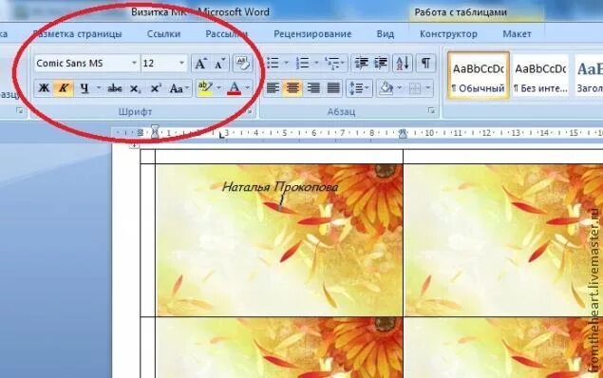Screen dimensions: 603x378
Task: Open shading color dropdown arrow
Action: pos(400,88)
